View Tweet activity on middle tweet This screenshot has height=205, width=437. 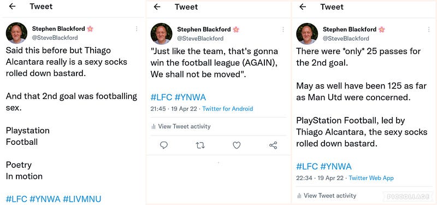(x=181, y=126)
